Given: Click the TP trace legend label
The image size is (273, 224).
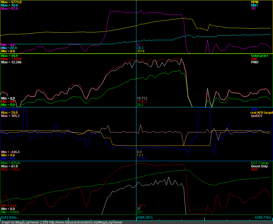Looking at the screenshot, I should [253, 8].
